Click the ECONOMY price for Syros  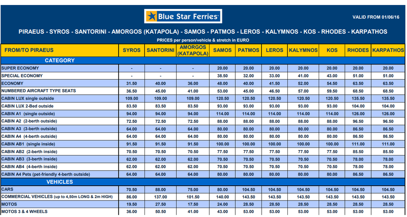click(132, 83)
